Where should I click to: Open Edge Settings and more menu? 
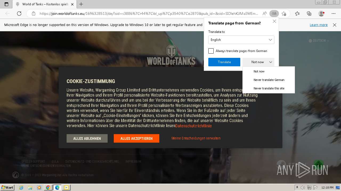pos(334,14)
